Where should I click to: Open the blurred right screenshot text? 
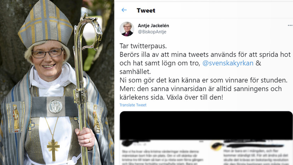[x=256, y=157]
